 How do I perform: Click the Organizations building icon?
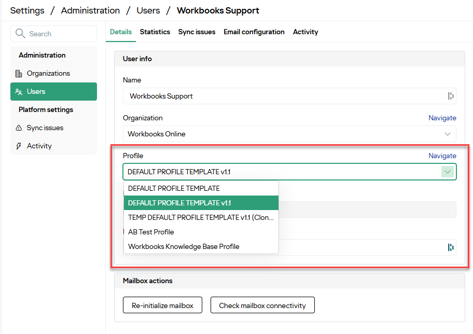[x=19, y=73]
